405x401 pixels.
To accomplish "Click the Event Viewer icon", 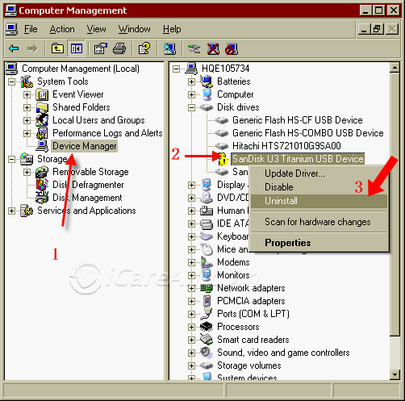I will click(x=42, y=94).
